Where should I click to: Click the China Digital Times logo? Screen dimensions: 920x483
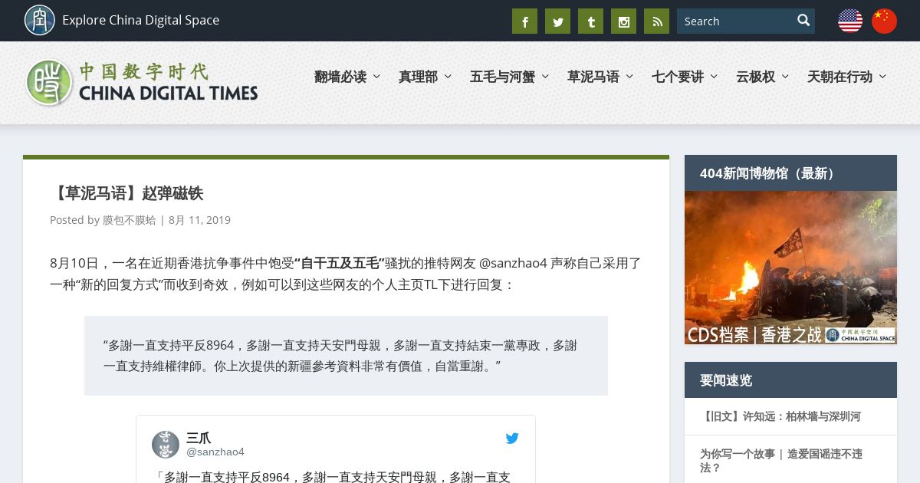click(x=142, y=83)
